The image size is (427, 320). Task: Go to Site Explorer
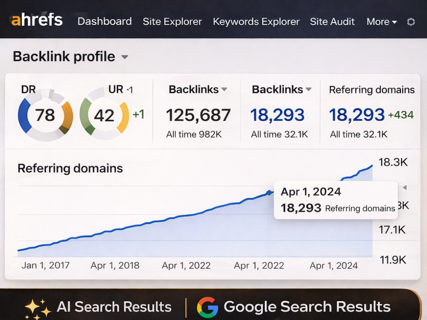172,21
